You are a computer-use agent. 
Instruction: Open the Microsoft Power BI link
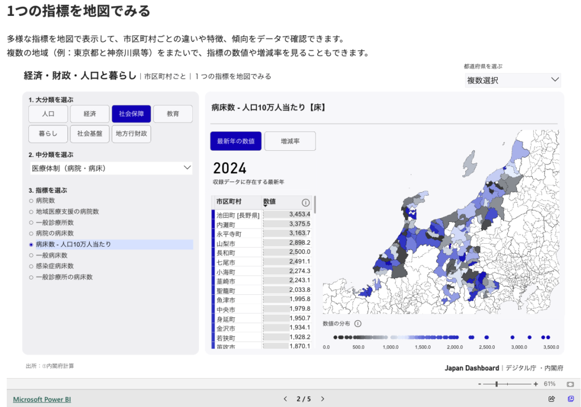click(x=42, y=399)
